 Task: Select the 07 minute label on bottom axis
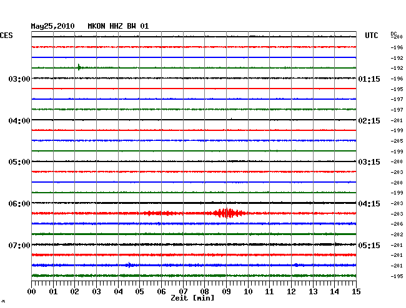pyautogui.click(x=183, y=291)
